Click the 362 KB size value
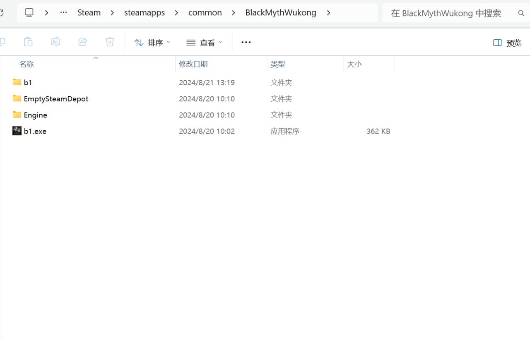 378,131
